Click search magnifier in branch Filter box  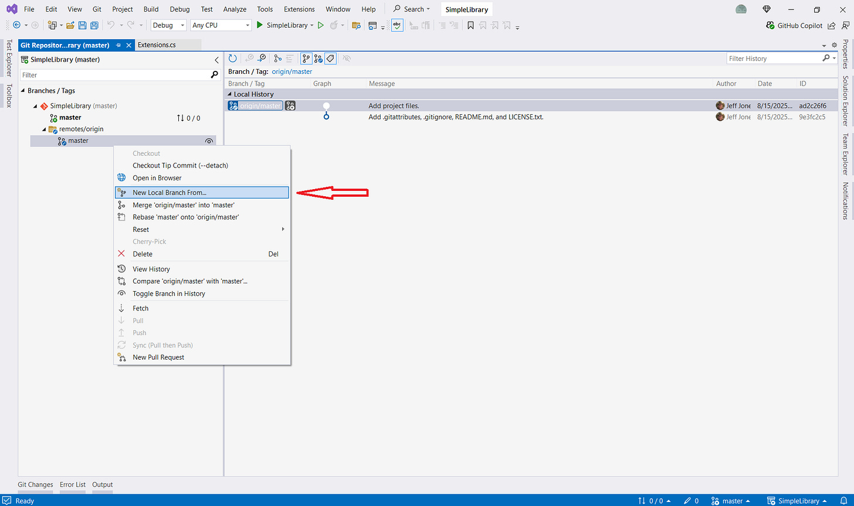[x=214, y=75]
